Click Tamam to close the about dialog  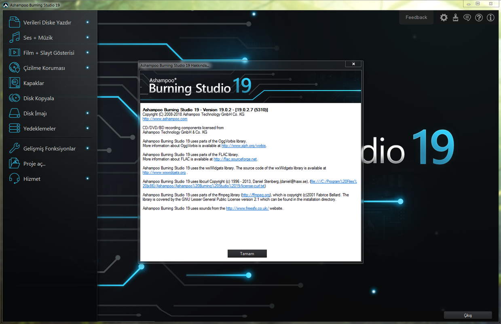[x=247, y=254]
